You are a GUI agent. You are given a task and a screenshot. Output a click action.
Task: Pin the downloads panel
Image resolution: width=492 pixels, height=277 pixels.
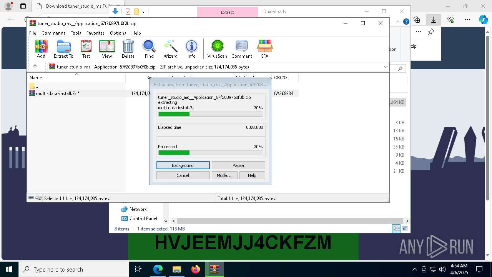[431, 32]
